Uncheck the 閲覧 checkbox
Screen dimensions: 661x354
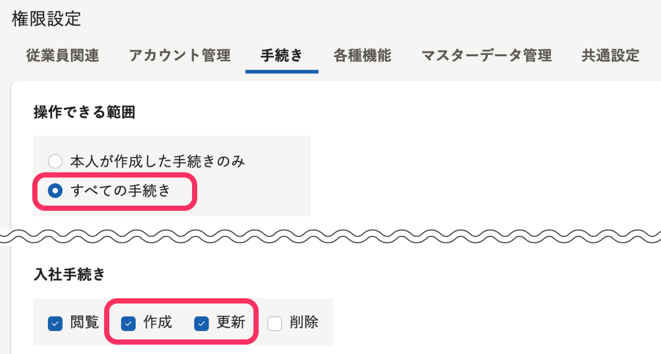coord(55,324)
